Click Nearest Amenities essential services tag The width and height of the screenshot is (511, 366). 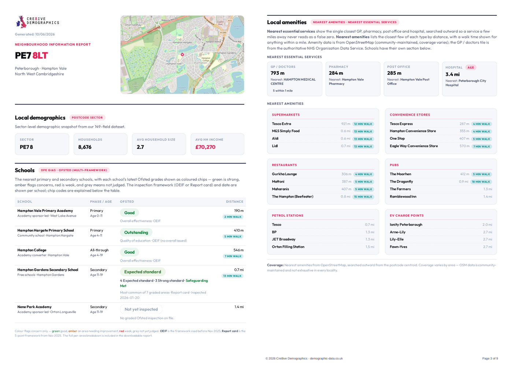pos(355,22)
